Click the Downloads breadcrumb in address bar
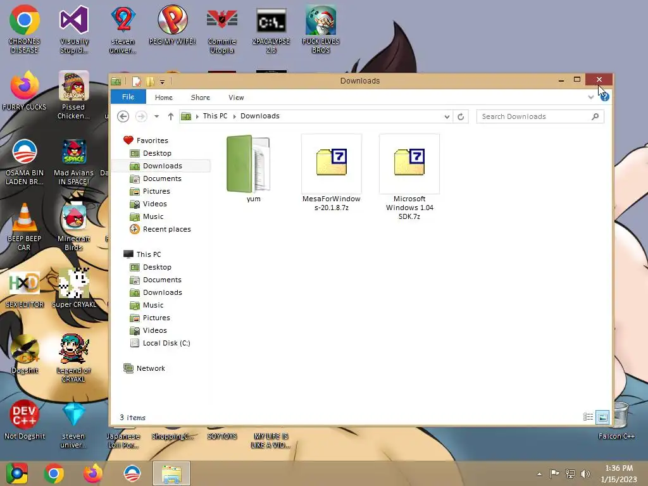 [260, 116]
